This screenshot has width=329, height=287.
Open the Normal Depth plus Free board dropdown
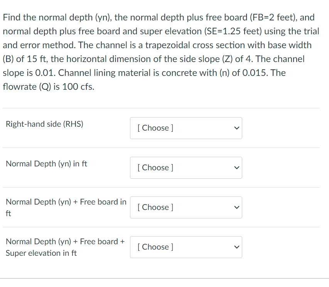(x=186, y=207)
